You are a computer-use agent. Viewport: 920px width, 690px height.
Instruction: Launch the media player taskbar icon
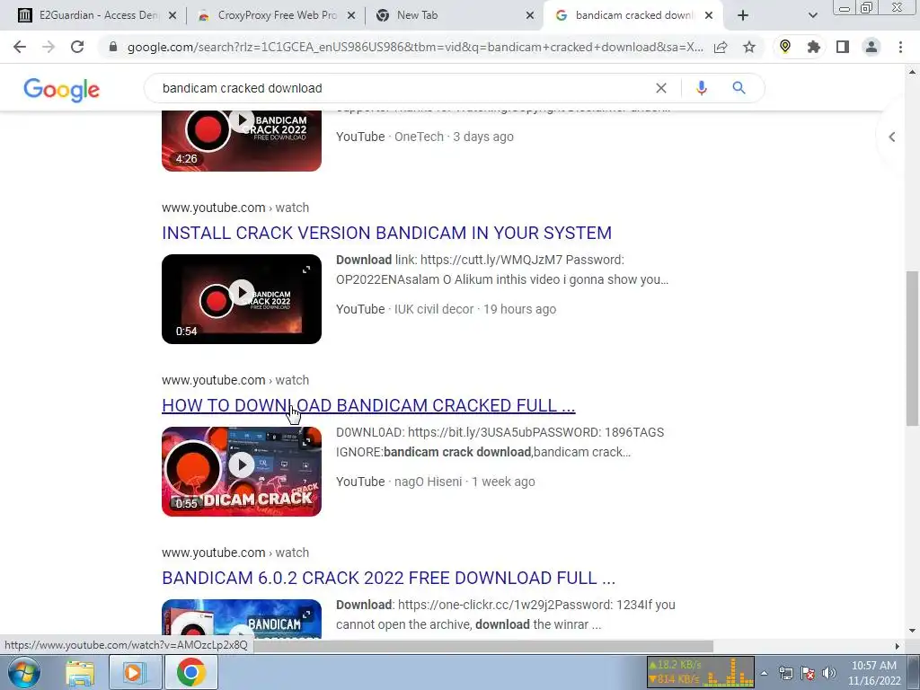[135, 672]
